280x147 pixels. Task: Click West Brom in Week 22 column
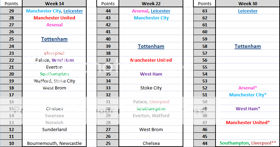click(x=151, y=129)
